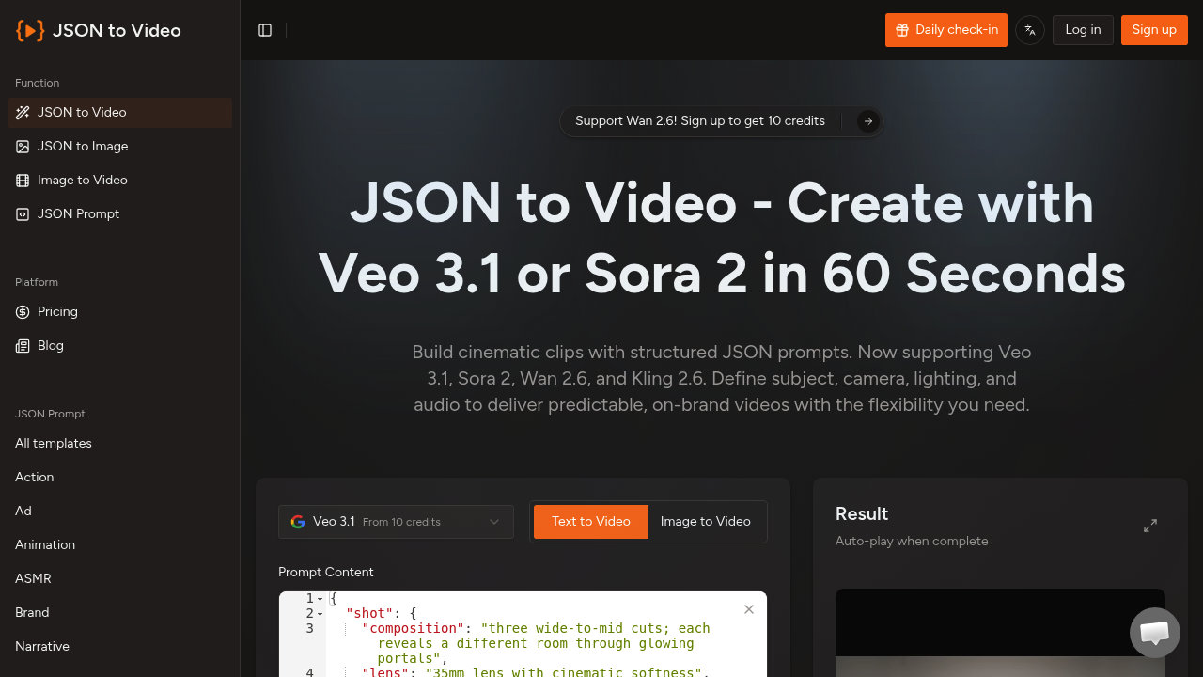Open the live chat bubble

[x=1154, y=632]
